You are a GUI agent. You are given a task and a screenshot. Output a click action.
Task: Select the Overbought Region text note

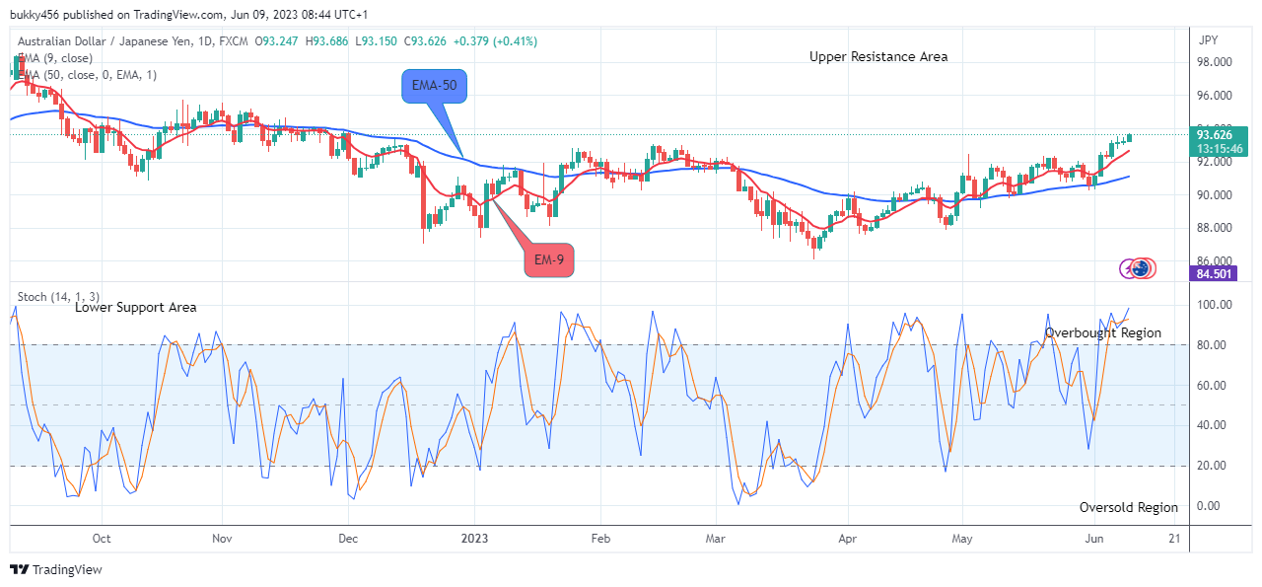click(1103, 333)
